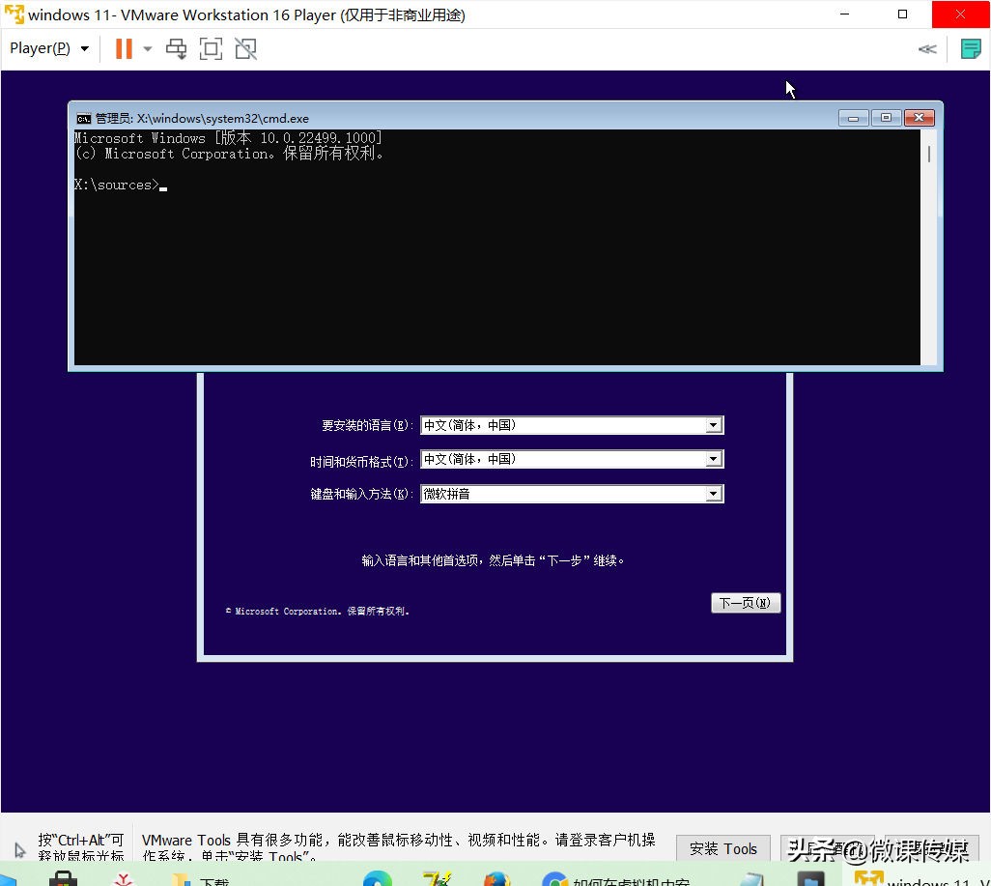This screenshot has width=991, height=886.
Task: Open the notes panel icon at top right
Action: coord(970,48)
